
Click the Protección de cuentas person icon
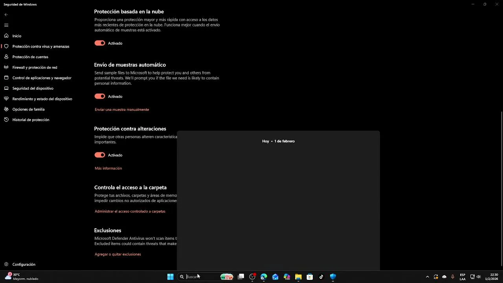click(6, 57)
